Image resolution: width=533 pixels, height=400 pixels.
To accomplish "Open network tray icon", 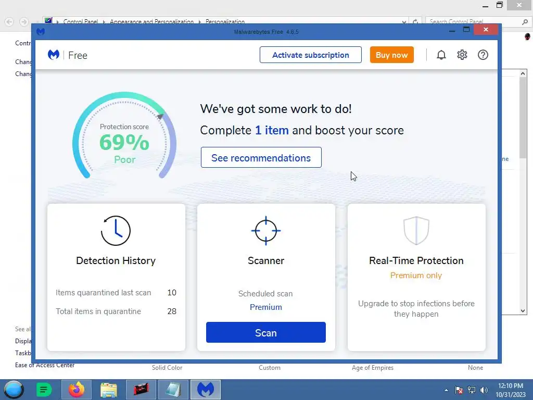I will pyautogui.click(x=472, y=390).
